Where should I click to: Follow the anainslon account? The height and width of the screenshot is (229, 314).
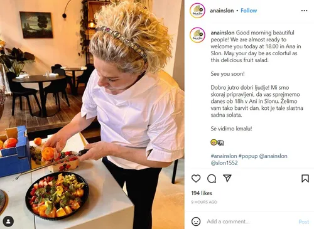click(x=249, y=11)
